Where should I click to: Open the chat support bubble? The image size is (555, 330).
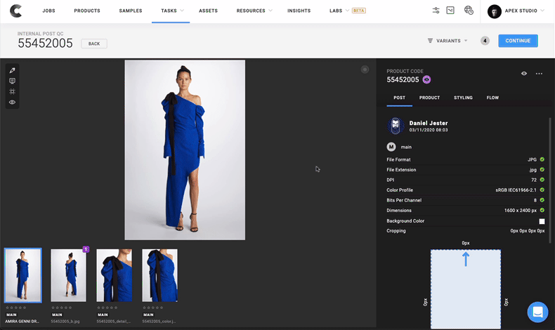[x=537, y=312]
